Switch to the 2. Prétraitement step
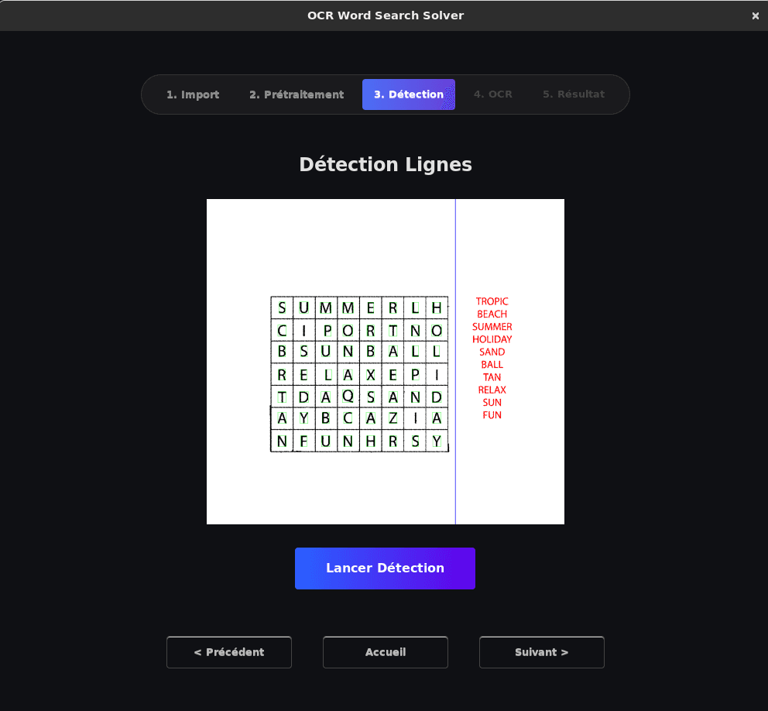768x711 pixels. [297, 94]
